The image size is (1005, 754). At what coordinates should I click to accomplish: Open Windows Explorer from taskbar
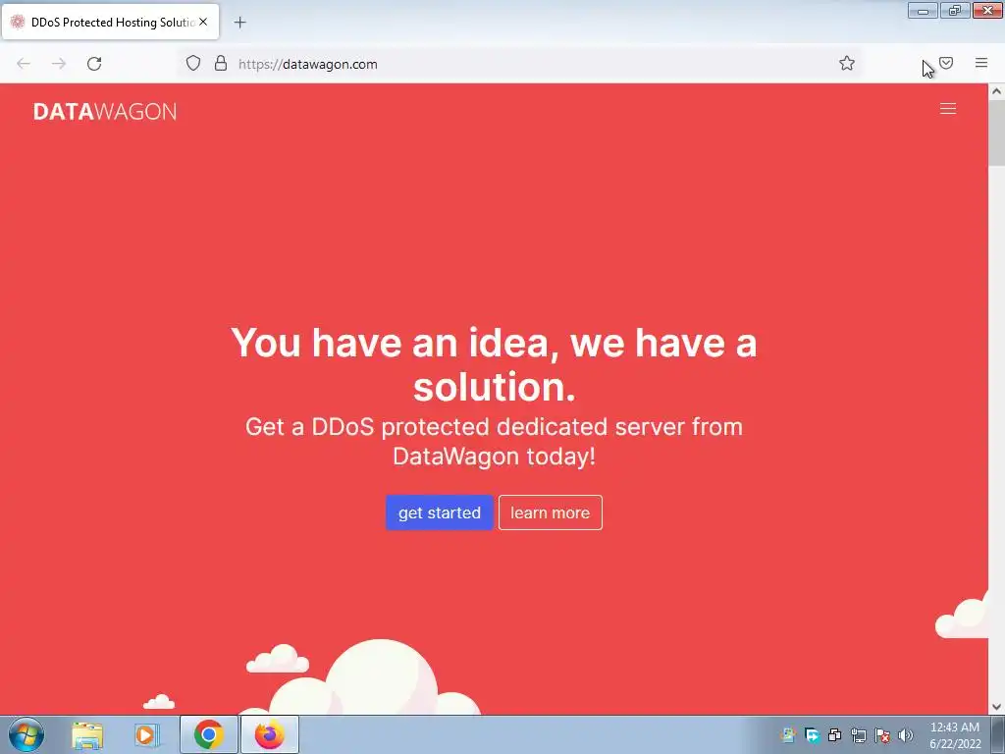(87, 735)
